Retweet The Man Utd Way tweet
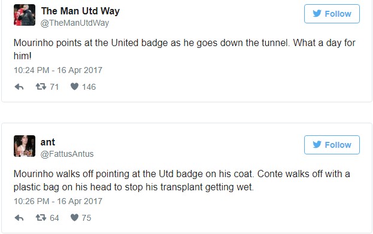The height and width of the screenshot is (234, 373). point(41,87)
